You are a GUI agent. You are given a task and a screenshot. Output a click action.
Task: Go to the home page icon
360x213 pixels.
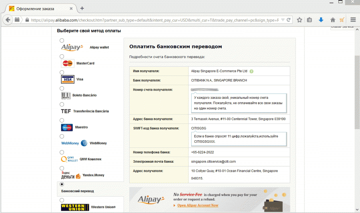[x=333, y=20]
